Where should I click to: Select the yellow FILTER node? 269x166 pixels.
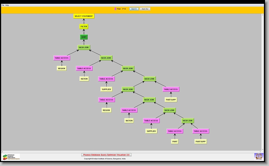click(x=84, y=26)
